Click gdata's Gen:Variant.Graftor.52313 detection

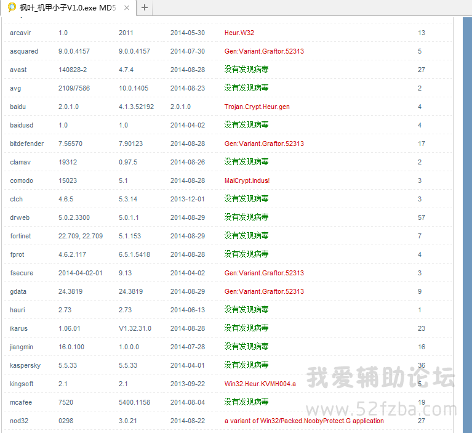coord(264,291)
